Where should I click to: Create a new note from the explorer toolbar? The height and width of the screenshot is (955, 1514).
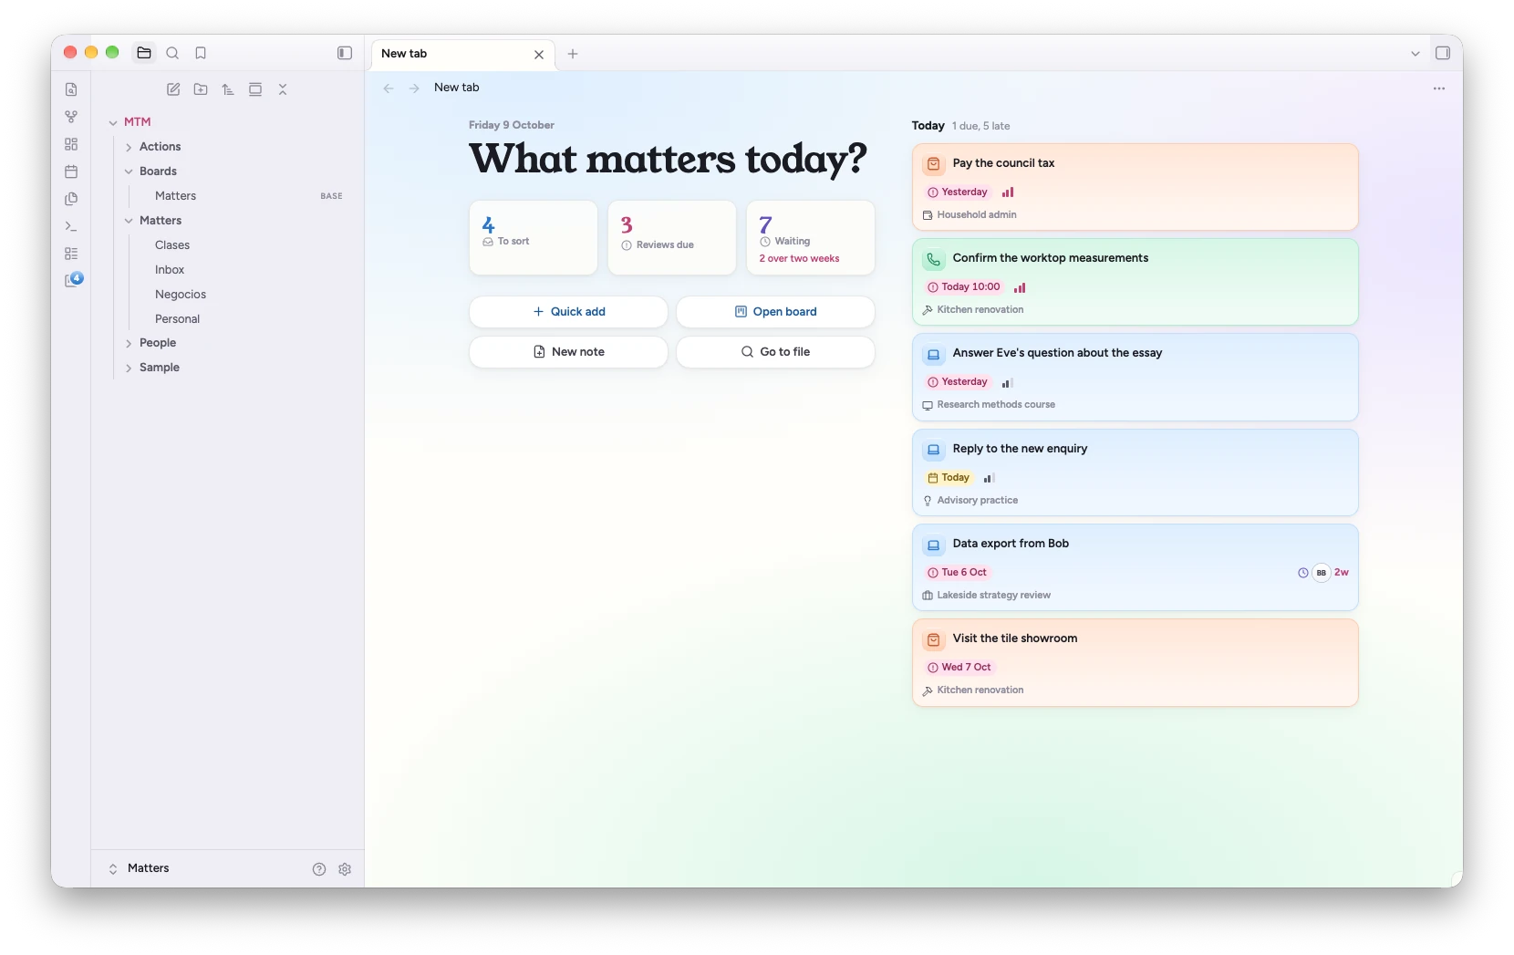pos(173,89)
